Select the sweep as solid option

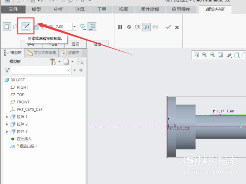[x=7, y=27]
